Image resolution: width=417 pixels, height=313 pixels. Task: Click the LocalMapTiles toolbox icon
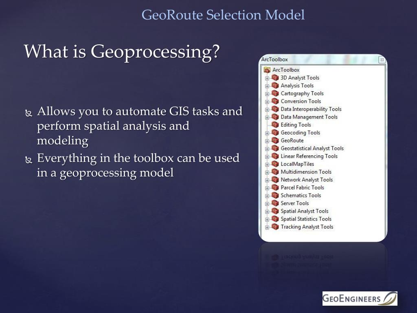[x=275, y=164]
